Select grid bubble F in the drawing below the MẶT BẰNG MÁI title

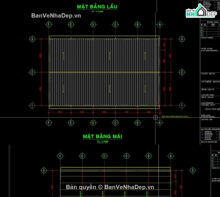click(60, 156)
